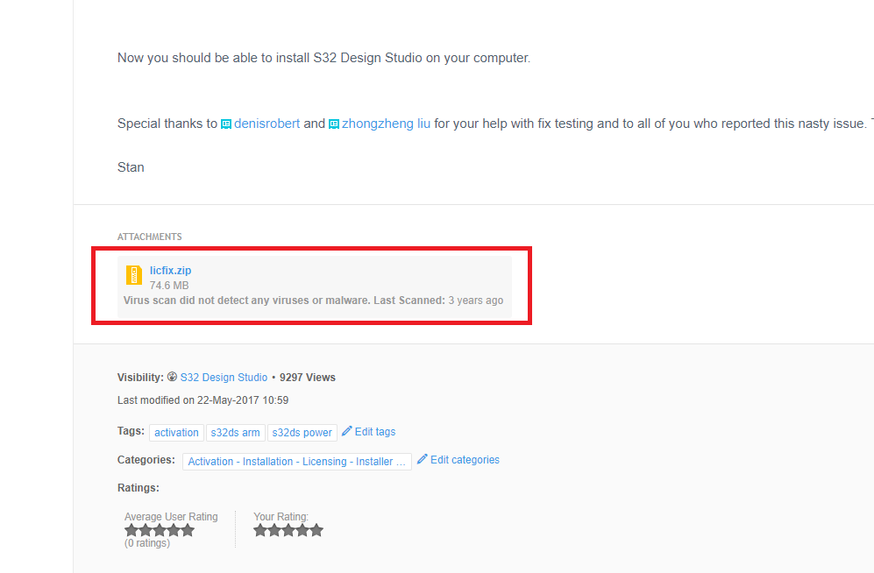Click the pencil icon next to Edit tags
The width and height of the screenshot is (874, 573).
pos(347,431)
